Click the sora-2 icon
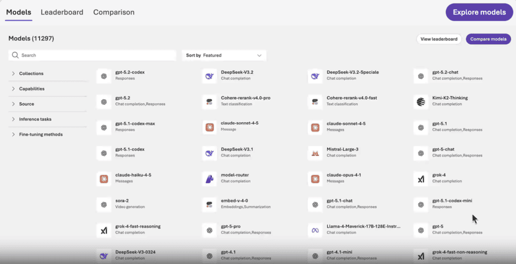This screenshot has width=516, height=264. click(104, 205)
